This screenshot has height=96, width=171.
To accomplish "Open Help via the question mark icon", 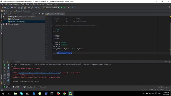I will 72,7.
